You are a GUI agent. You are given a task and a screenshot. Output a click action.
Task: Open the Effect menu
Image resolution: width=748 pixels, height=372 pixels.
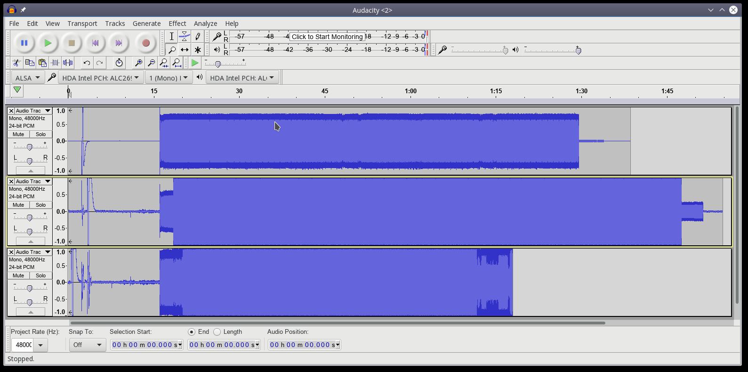(x=177, y=23)
